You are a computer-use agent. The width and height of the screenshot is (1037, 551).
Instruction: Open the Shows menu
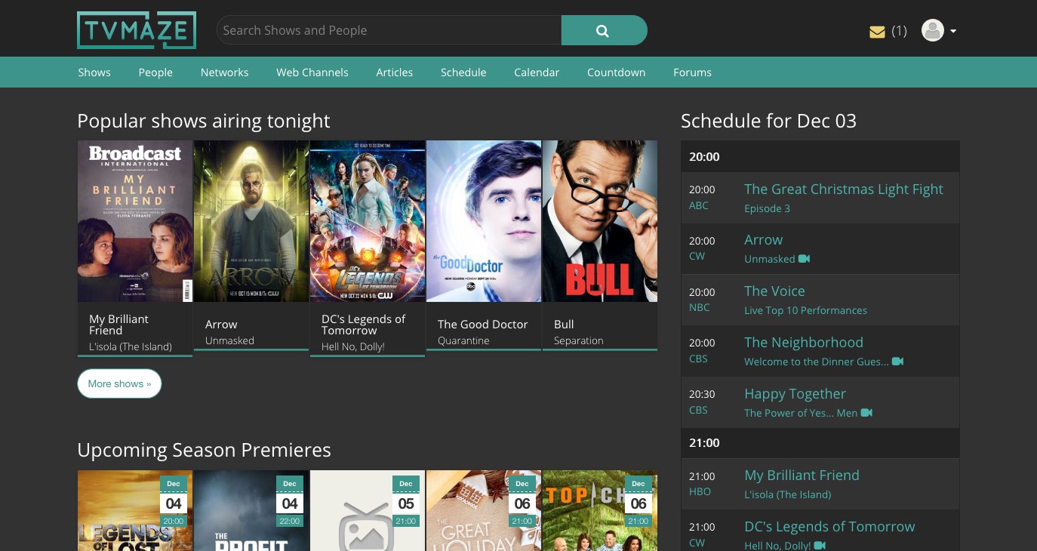pyautogui.click(x=94, y=72)
